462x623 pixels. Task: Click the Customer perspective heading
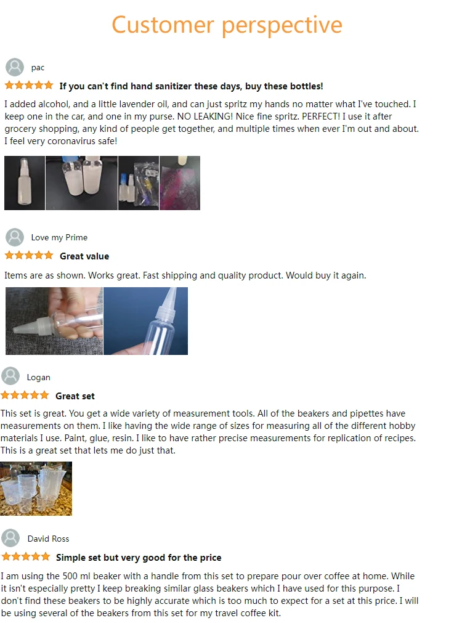pyautogui.click(x=227, y=25)
